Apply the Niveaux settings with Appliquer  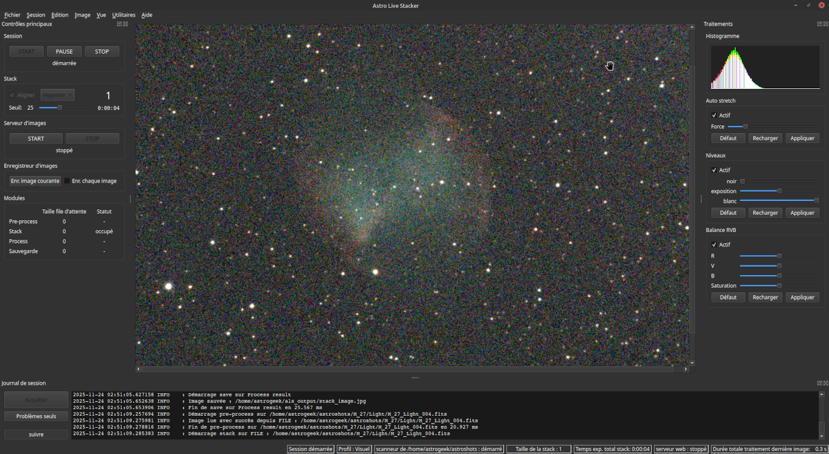pos(802,212)
